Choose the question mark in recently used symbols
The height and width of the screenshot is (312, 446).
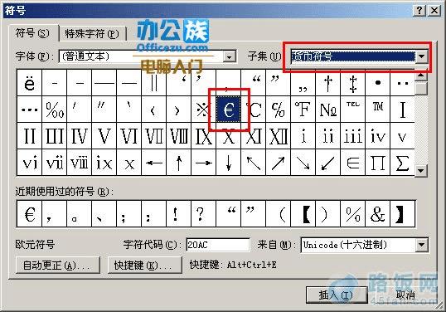[204, 214]
